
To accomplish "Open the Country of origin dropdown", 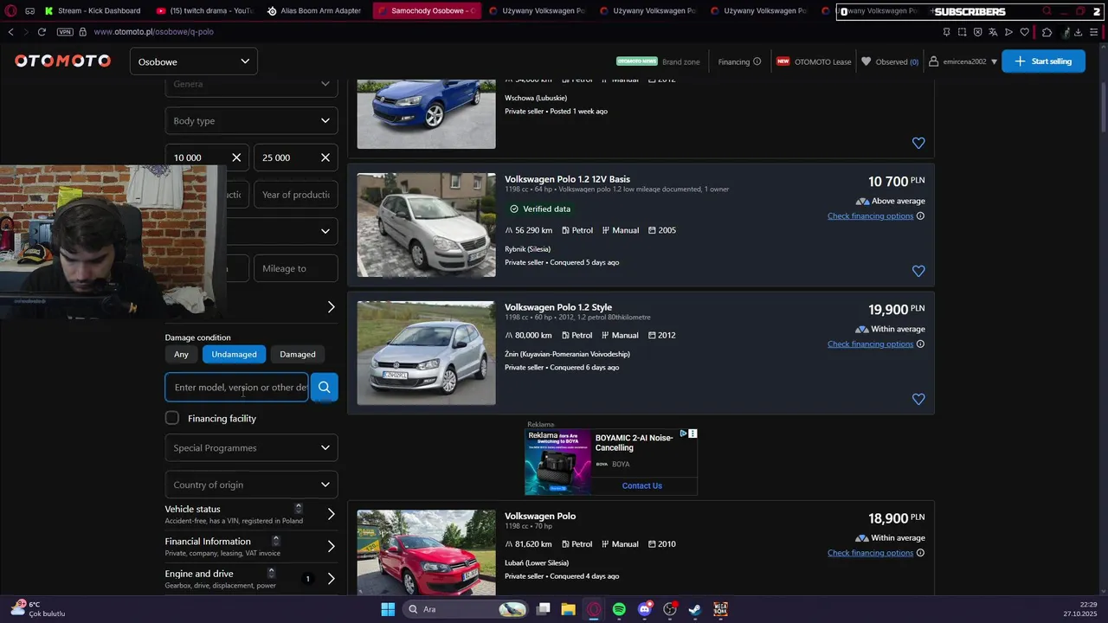I will [251, 485].
